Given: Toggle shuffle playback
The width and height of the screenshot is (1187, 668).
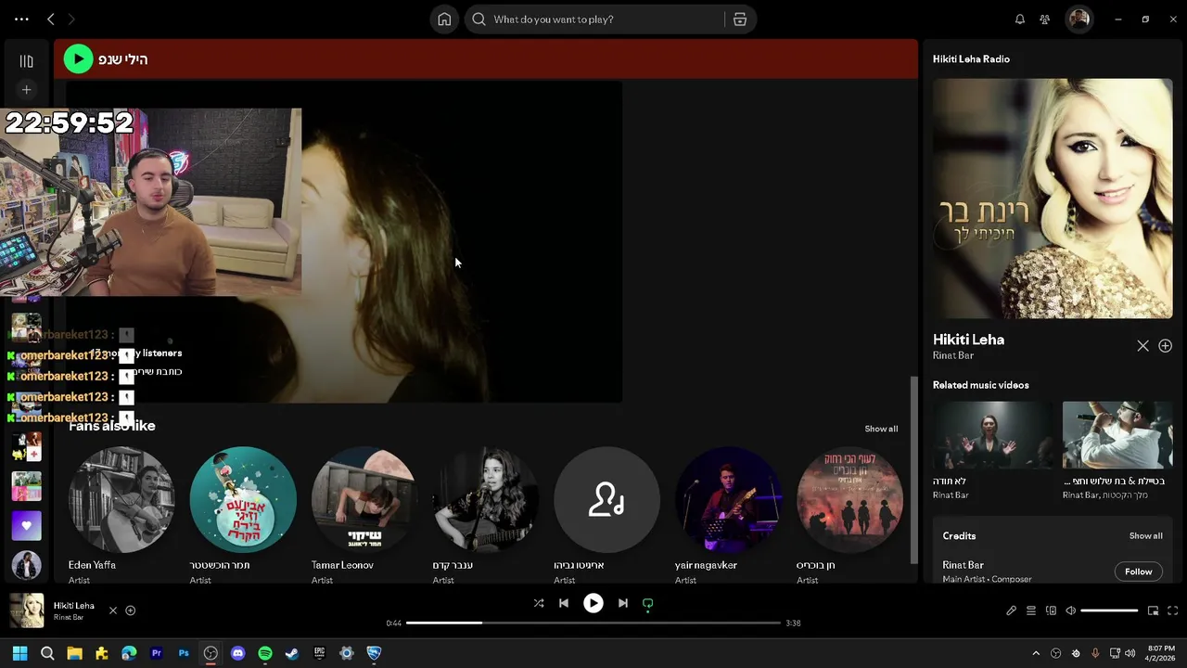Looking at the screenshot, I should [539, 603].
